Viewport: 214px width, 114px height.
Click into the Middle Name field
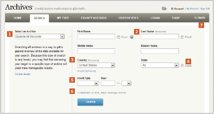[x=96, y=51]
